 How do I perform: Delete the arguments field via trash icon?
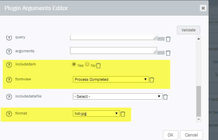pos(168,53)
